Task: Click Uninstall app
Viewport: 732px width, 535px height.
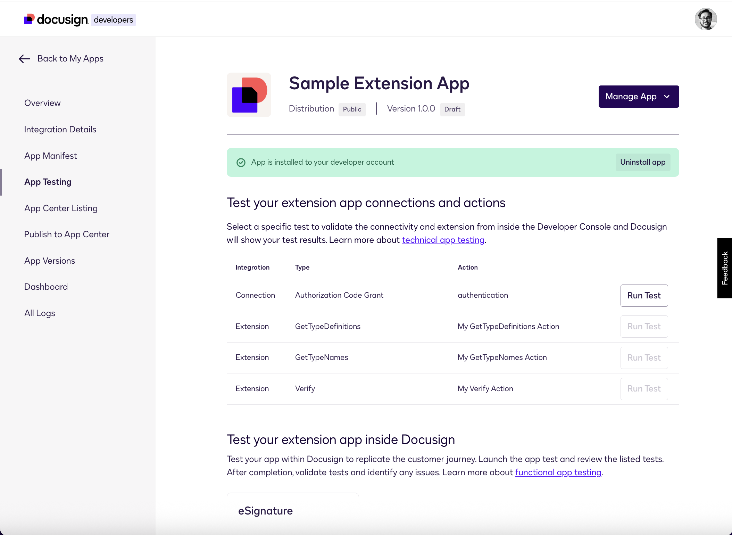Action: [642, 162]
